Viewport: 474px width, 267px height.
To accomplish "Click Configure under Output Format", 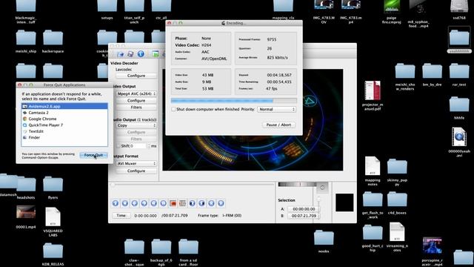I will point(136,171).
